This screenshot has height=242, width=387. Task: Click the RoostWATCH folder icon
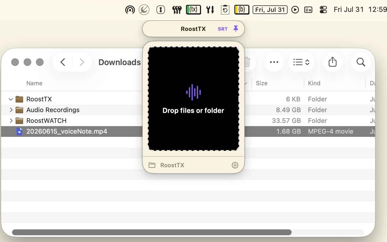coord(19,121)
